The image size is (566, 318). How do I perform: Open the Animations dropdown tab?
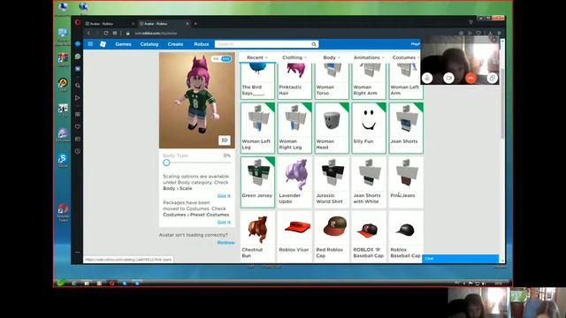[369, 57]
